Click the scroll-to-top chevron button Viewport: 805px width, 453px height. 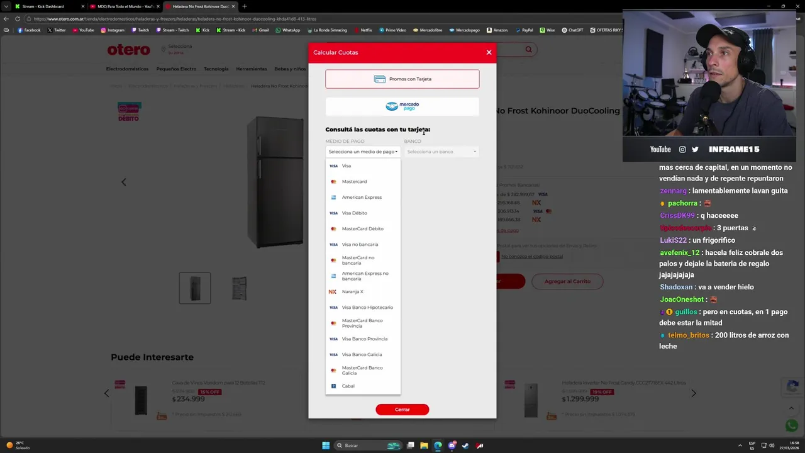click(x=791, y=408)
